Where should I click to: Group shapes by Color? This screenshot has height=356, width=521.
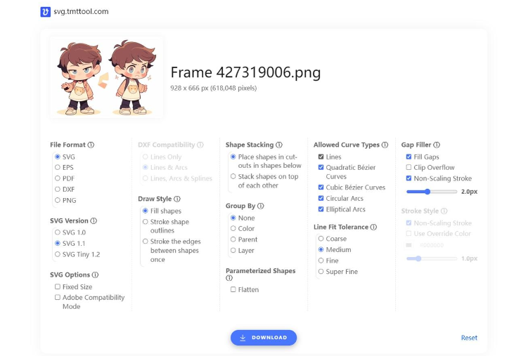point(233,229)
